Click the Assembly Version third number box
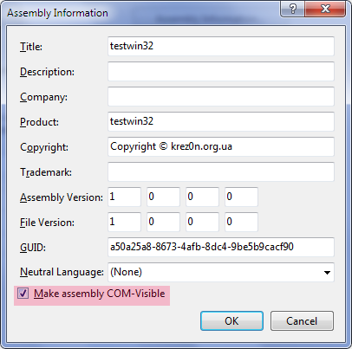 point(202,197)
